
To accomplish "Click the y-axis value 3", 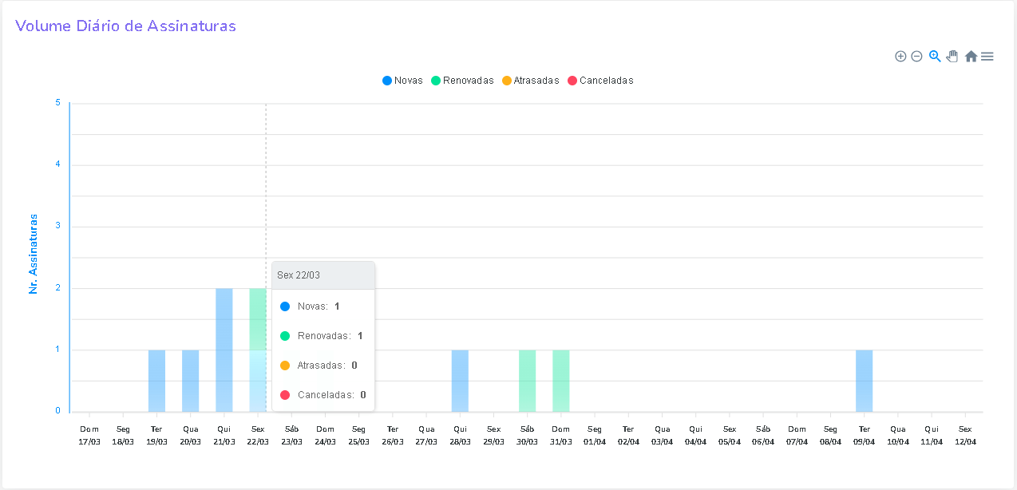I will [57, 226].
